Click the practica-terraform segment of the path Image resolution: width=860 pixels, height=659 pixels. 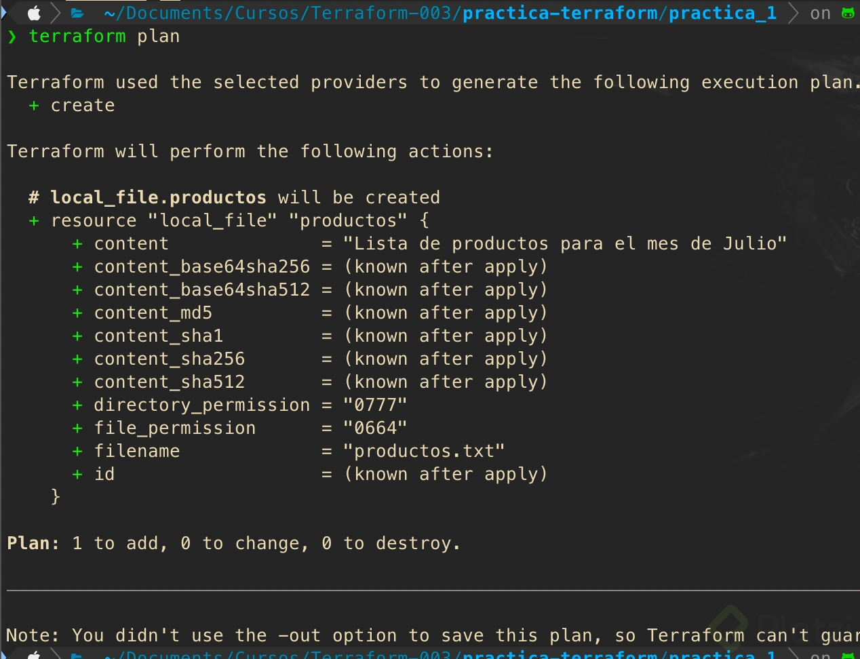pyautogui.click(x=562, y=13)
